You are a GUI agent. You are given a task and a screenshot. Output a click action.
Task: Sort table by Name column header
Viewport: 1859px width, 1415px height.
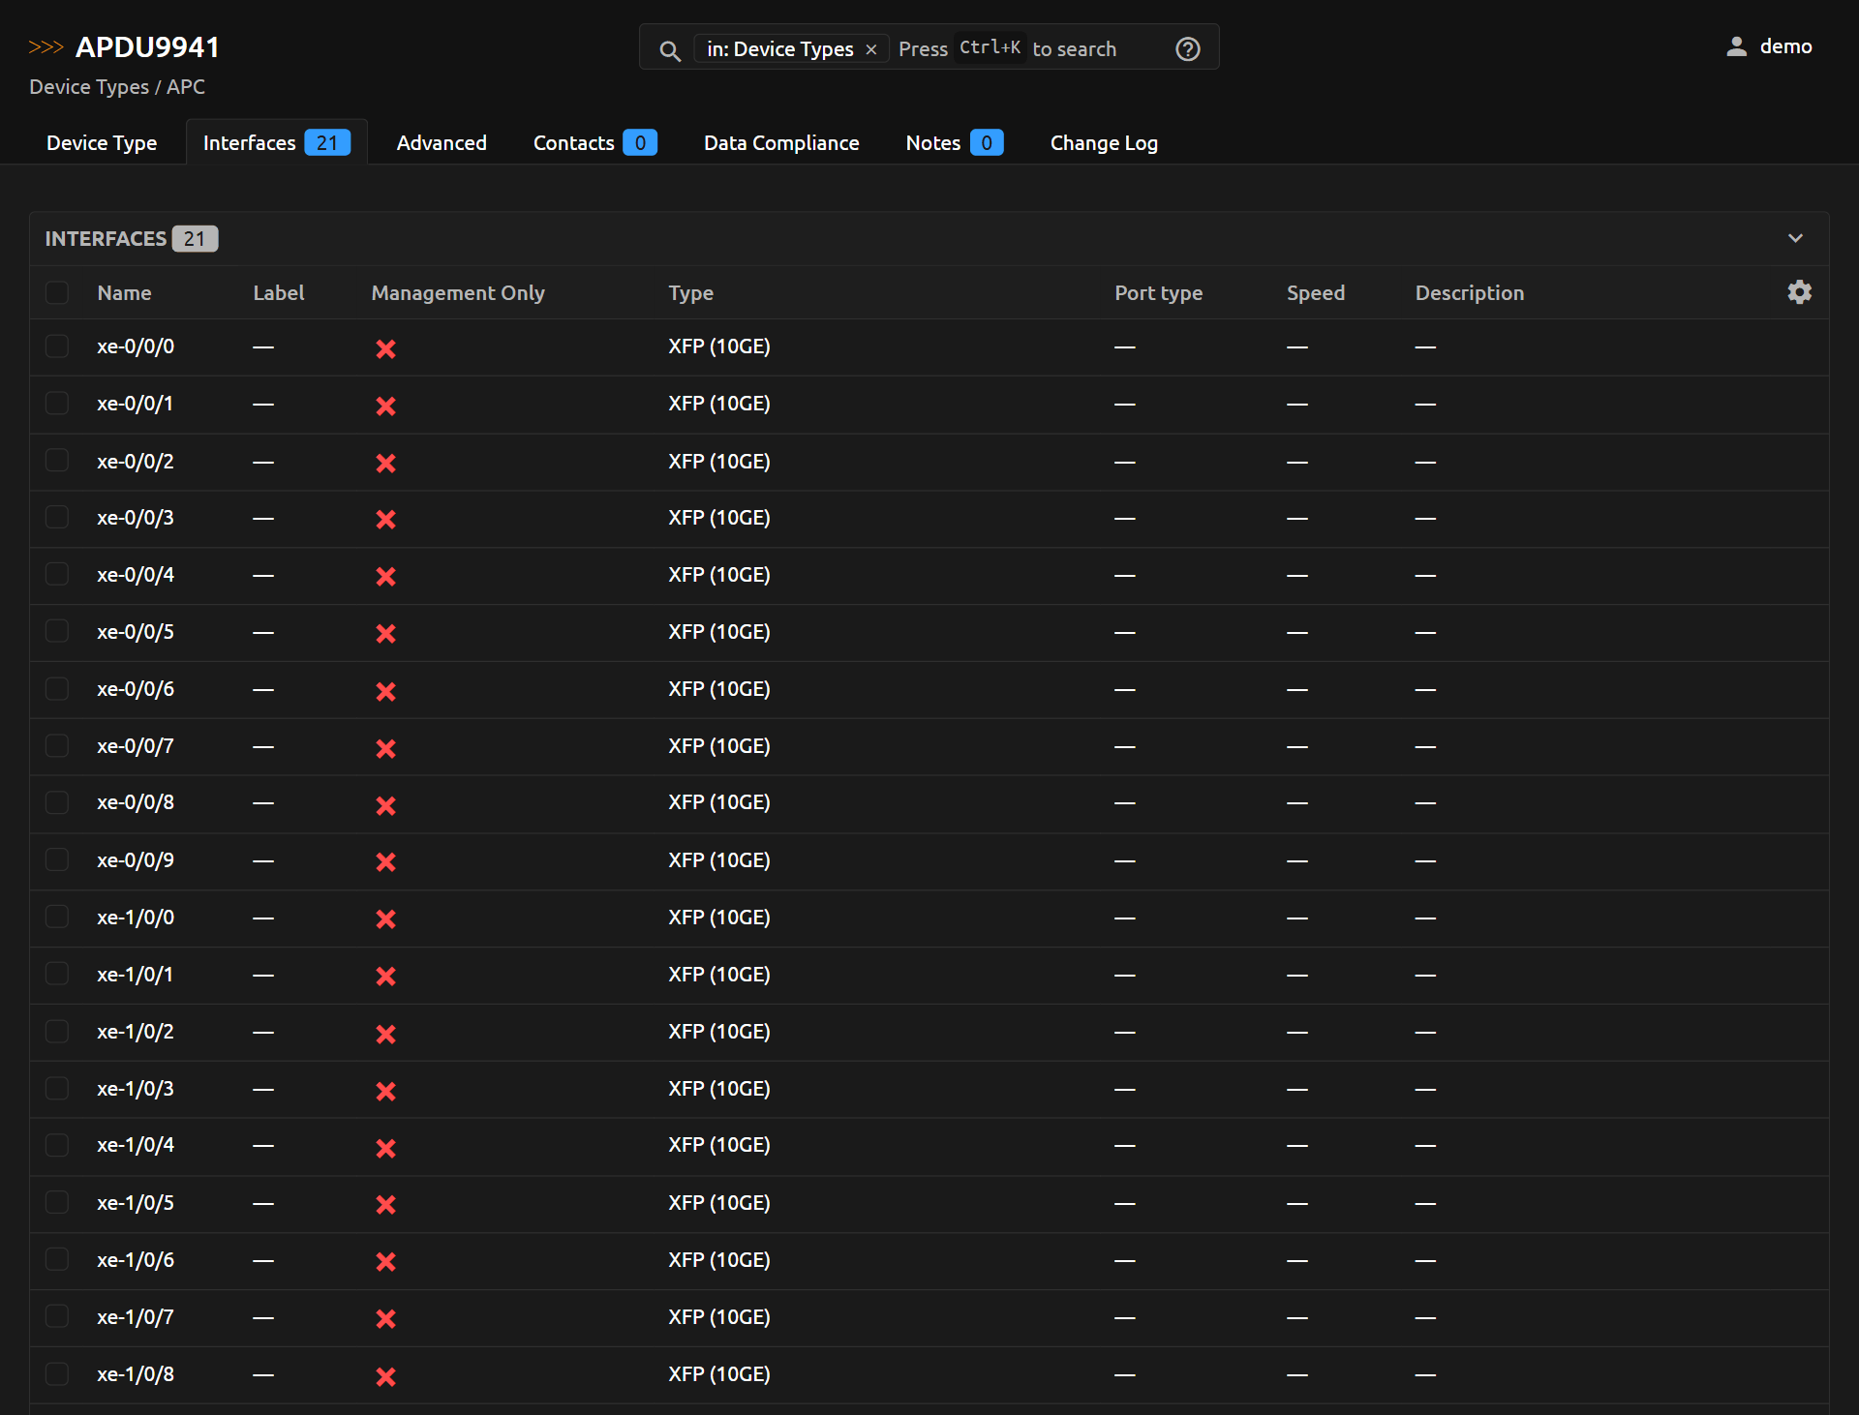pyautogui.click(x=124, y=292)
